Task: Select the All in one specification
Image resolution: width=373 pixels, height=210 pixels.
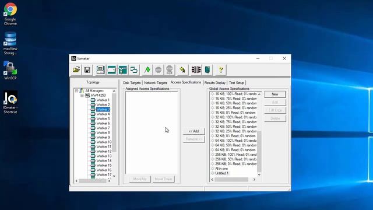Action: tap(221, 169)
